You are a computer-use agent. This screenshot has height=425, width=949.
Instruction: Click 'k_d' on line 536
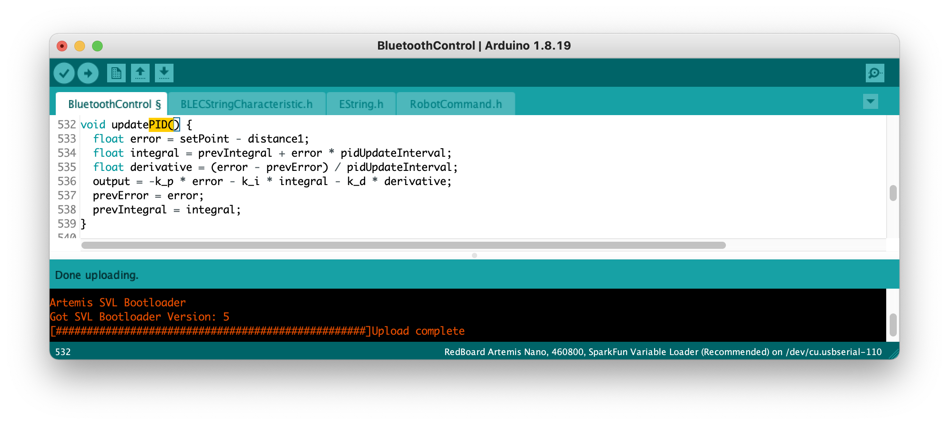pos(356,182)
